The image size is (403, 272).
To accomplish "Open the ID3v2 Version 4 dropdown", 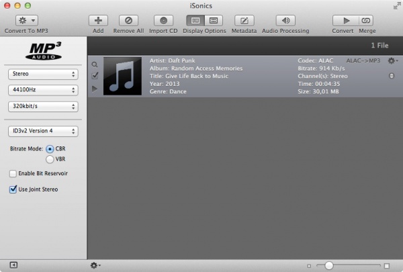I will point(43,131).
